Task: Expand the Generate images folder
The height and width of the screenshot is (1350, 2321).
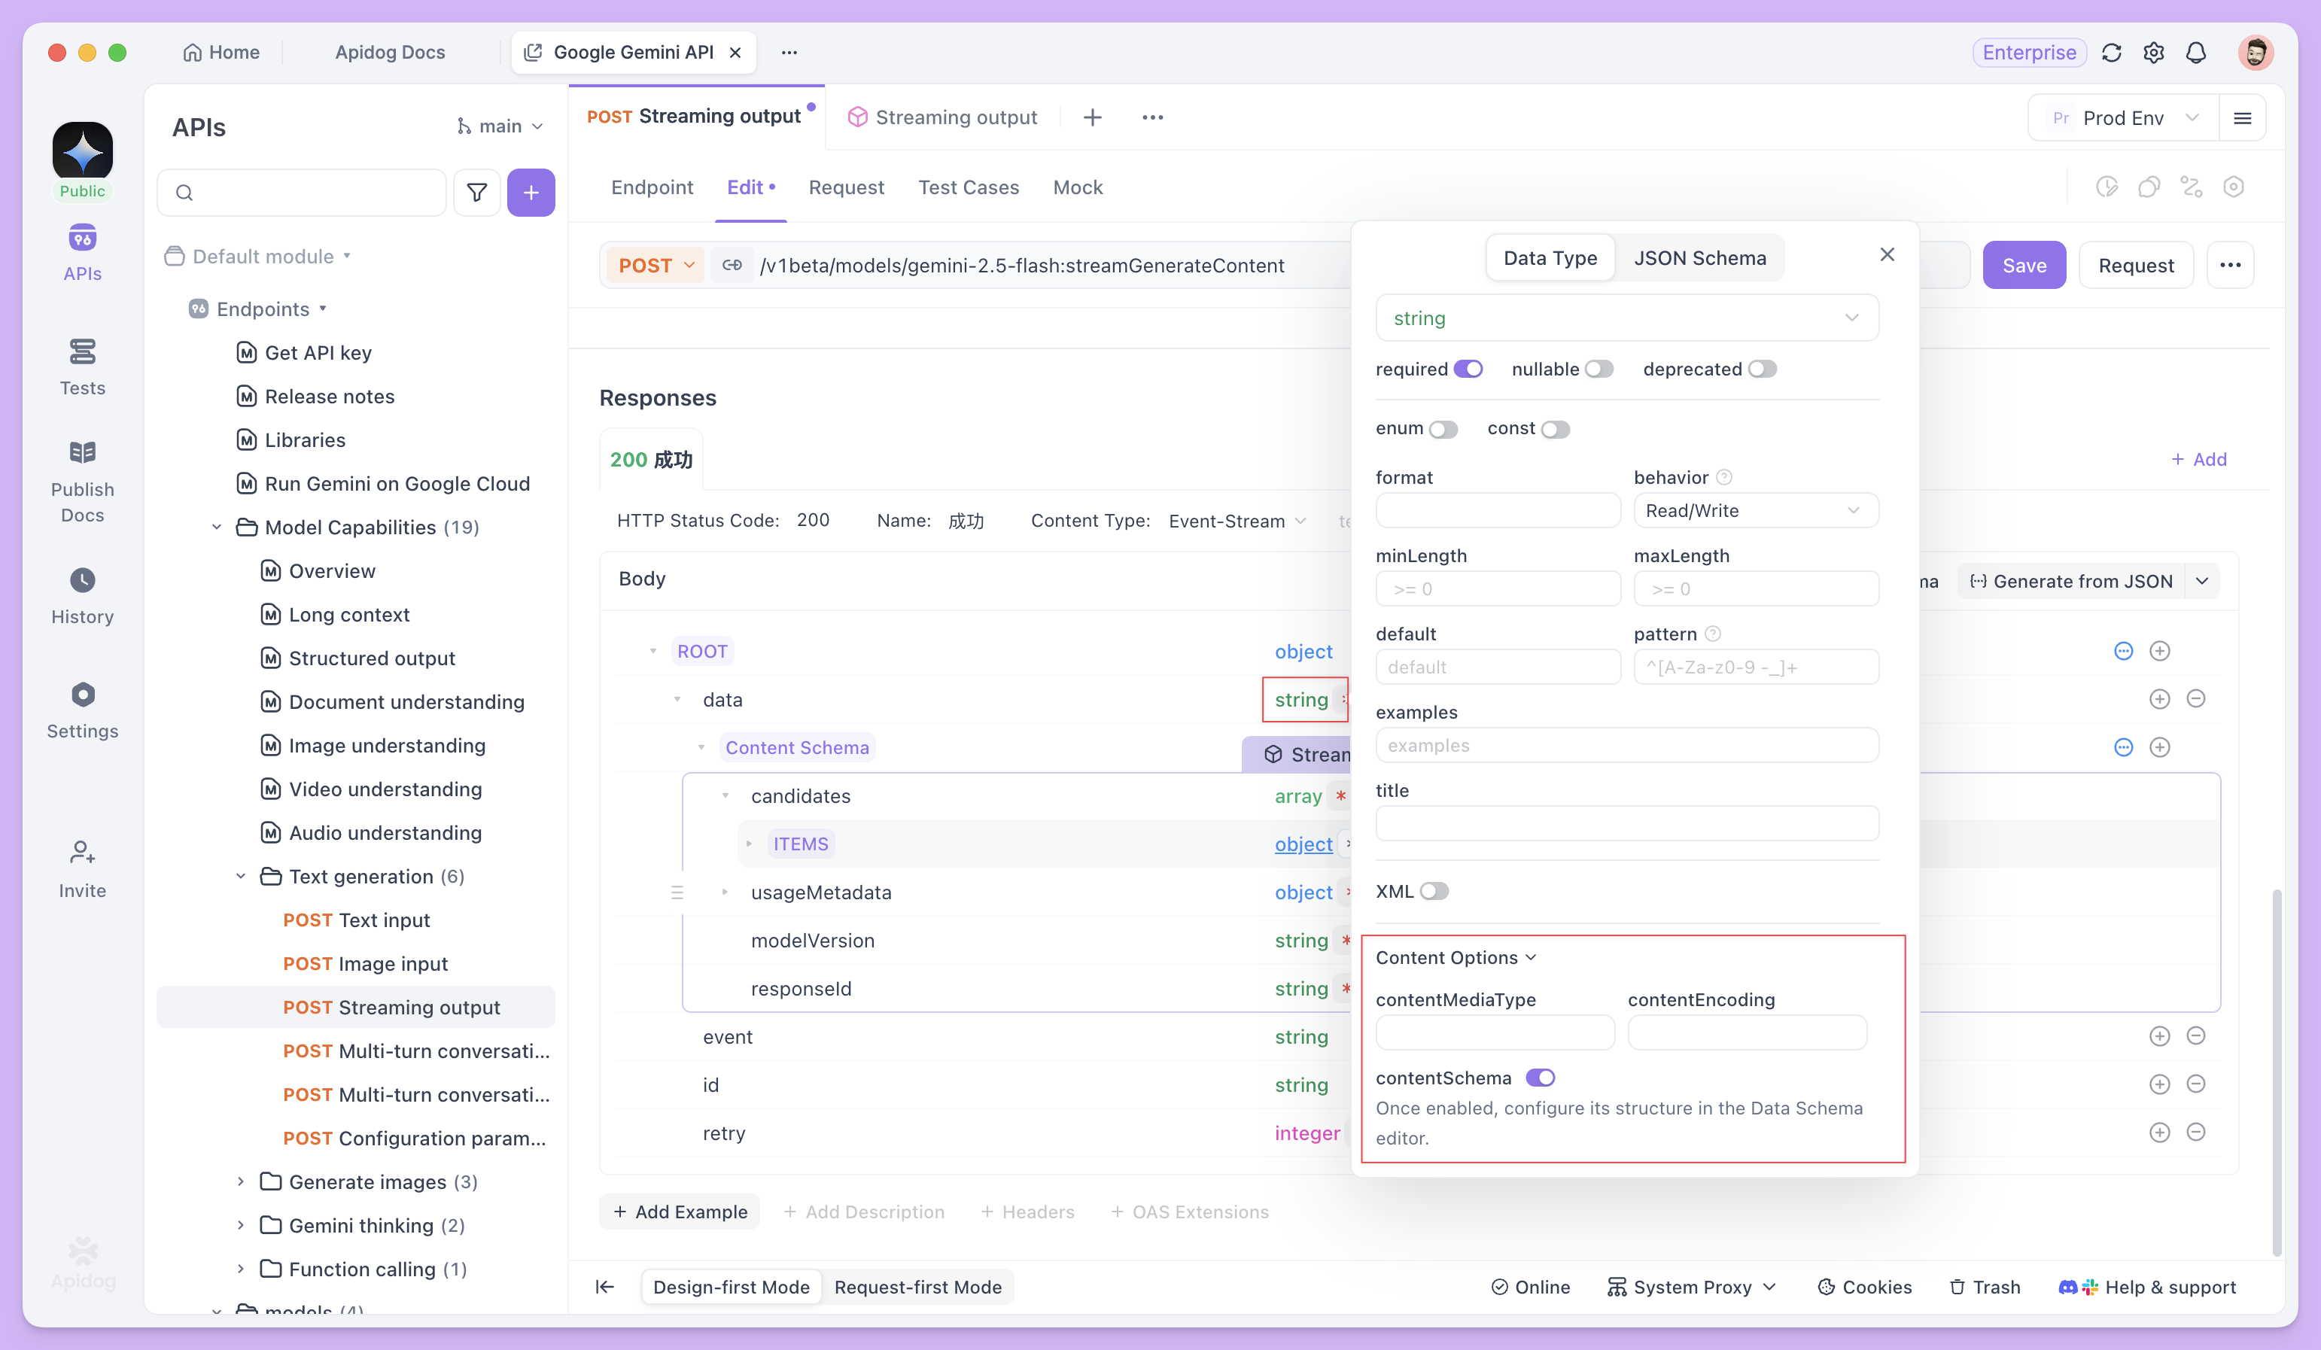Action: 240,1181
